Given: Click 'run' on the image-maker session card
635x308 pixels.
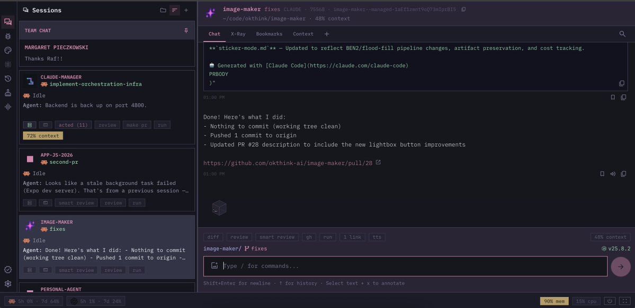Looking at the screenshot, I should coord(137,270).
